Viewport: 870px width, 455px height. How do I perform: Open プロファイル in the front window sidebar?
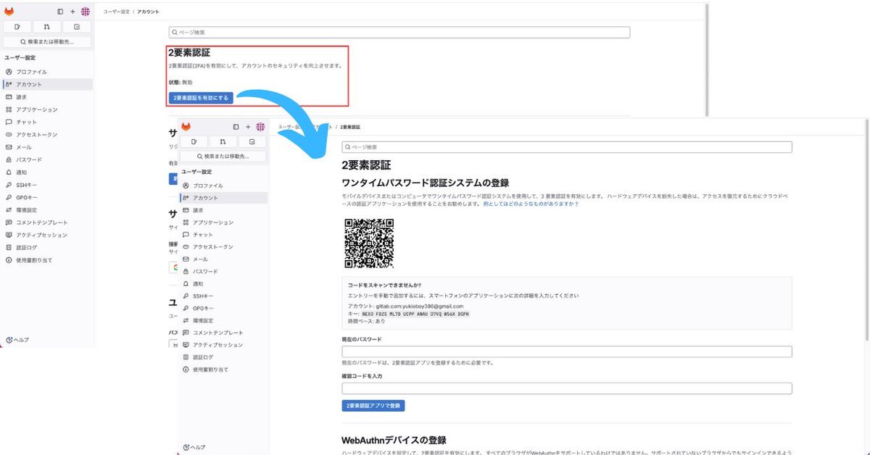click(225, 185)
